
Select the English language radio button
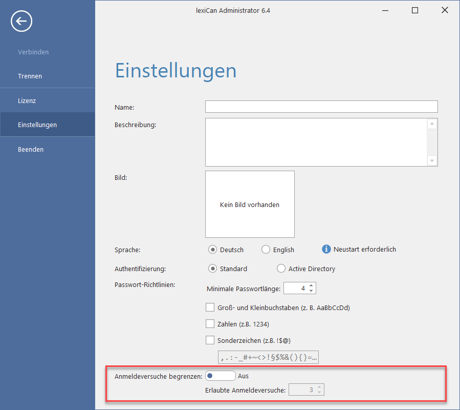coord(266,250)
